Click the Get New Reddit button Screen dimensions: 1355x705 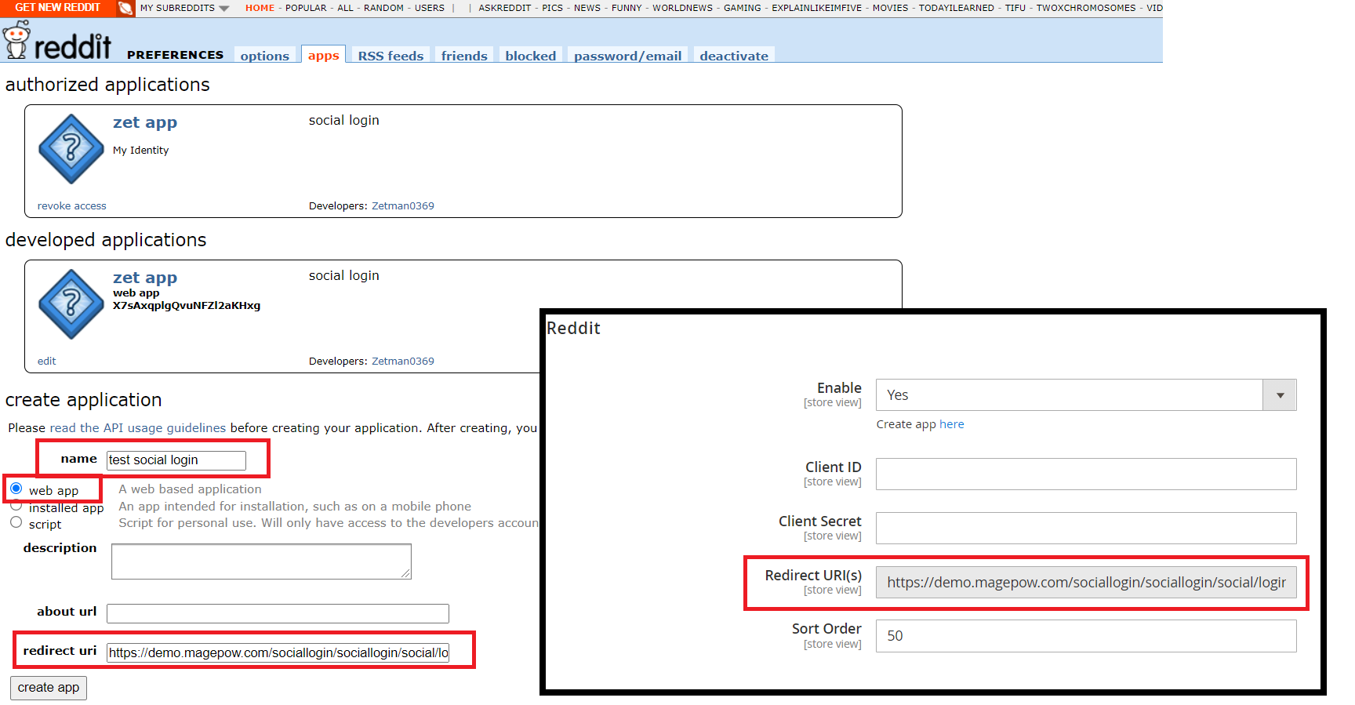[x=57, y=8]
